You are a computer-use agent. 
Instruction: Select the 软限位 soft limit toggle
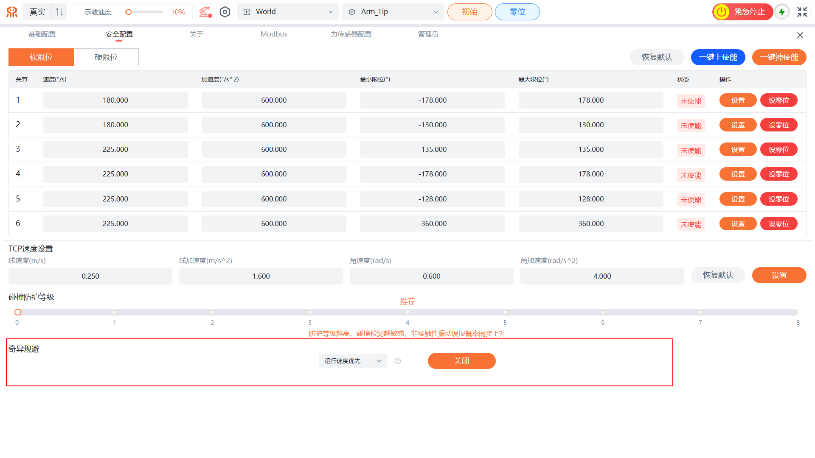coord(41,57)
